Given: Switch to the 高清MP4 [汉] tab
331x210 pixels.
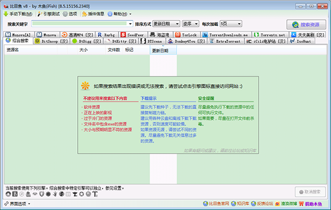Looking at the screenshot, I should [x=77, y=35].
